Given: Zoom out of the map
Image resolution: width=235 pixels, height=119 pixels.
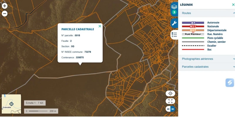Looking at the screenshot, I should (5, 13).
